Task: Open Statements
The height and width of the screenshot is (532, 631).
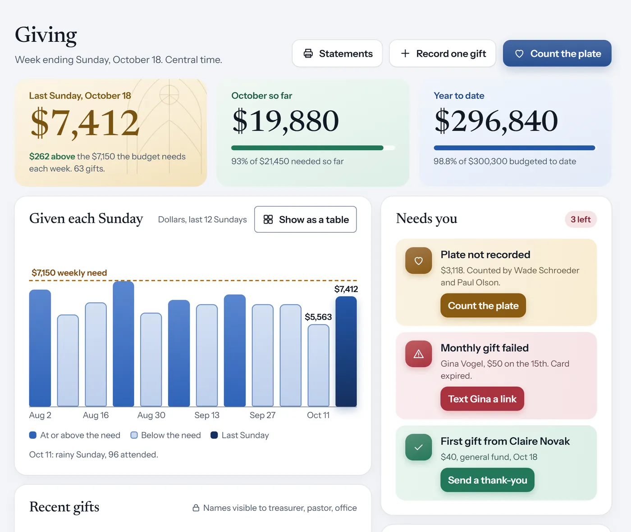Action: 337,54
